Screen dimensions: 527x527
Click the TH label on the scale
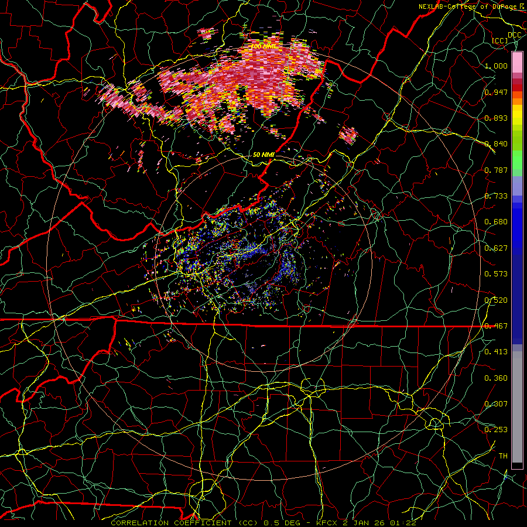[x=503, y=456]
